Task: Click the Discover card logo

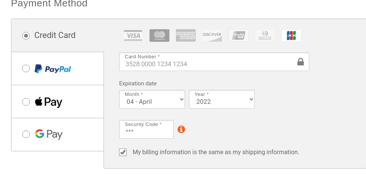Action: [212, 36]
